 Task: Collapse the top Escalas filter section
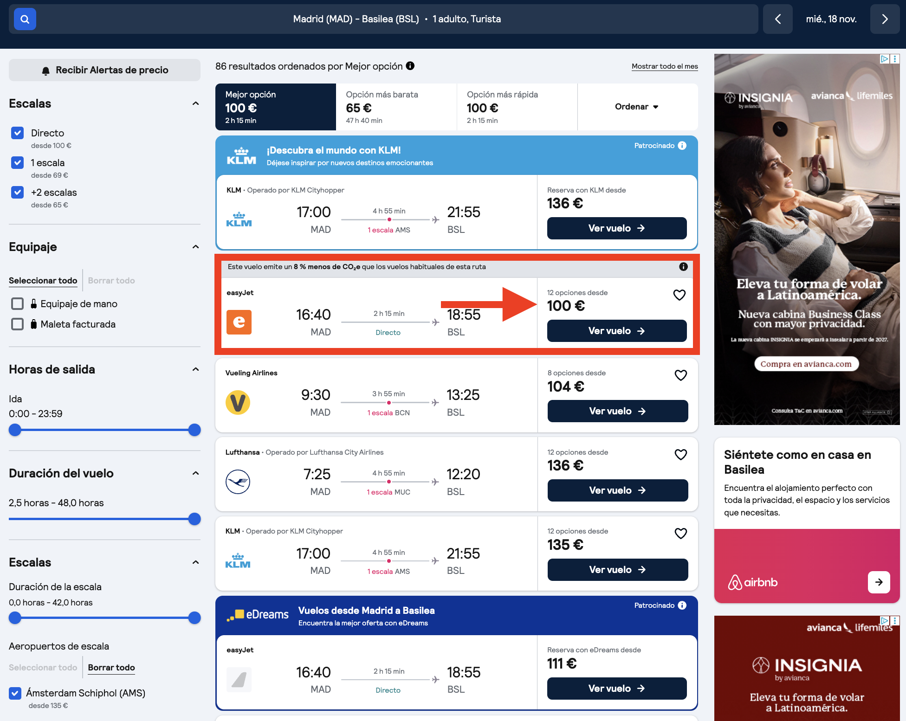(195, 103)
